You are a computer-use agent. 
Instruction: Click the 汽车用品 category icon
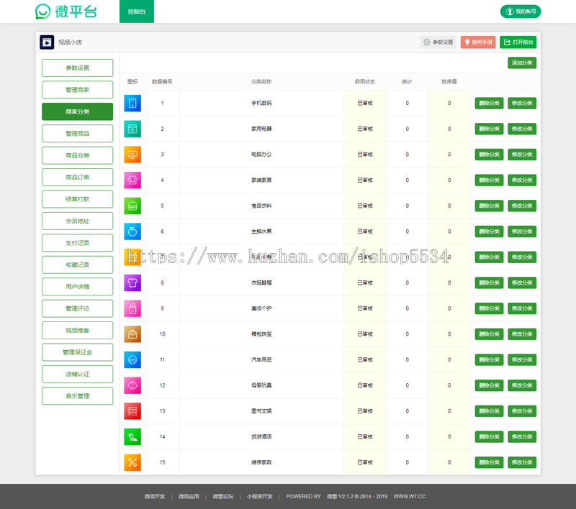(x=132, y=359)
